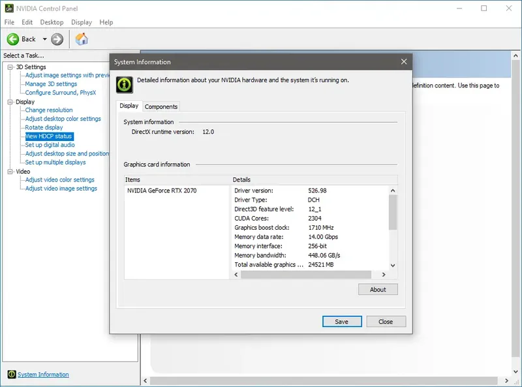The height and width of the screenshot is (387, 522).
Task: Open Adjust desktop size and position
Action: (x=67, y=153)
